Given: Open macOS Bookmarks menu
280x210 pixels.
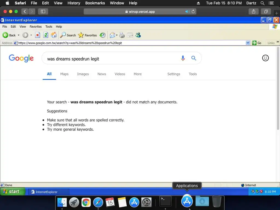Looking at the screenshot, I should click(x=95, y=3).
